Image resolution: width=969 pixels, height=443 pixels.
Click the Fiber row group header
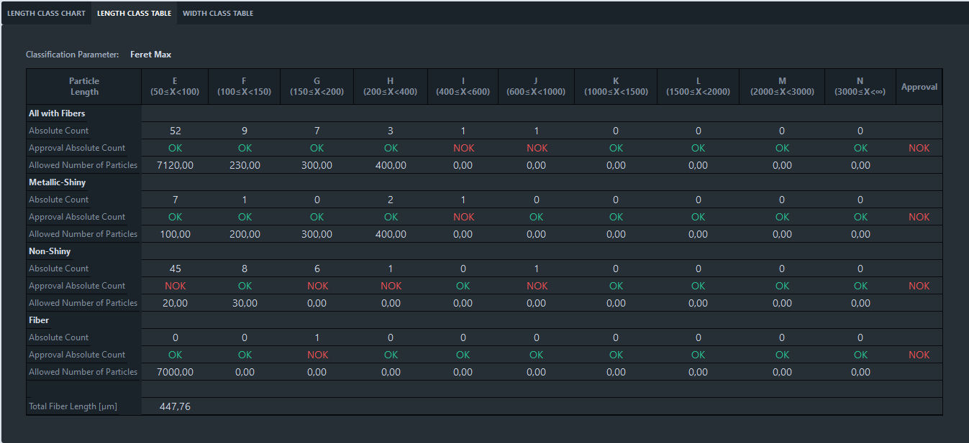pos(39,320)
